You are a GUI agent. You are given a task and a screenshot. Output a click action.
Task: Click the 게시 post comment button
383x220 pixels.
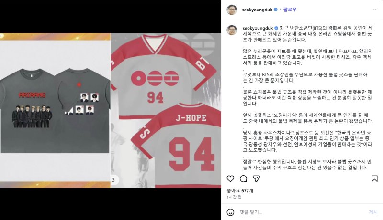click(x=373, y=212)
